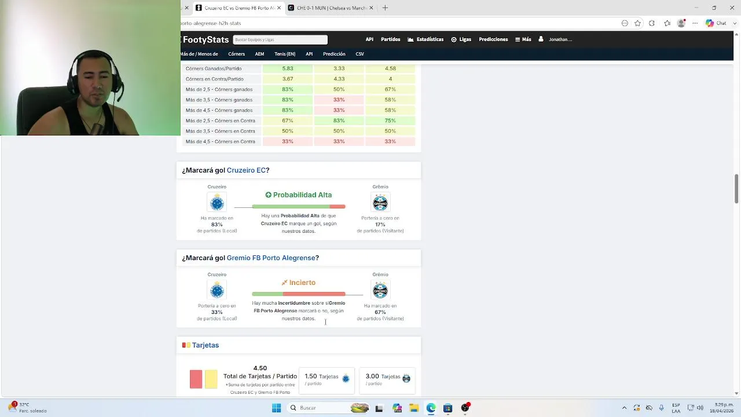Select the CSV sub-tab
Image resolution: width=741 pixels, height=417 pixels.
click(x=360, y=54)
